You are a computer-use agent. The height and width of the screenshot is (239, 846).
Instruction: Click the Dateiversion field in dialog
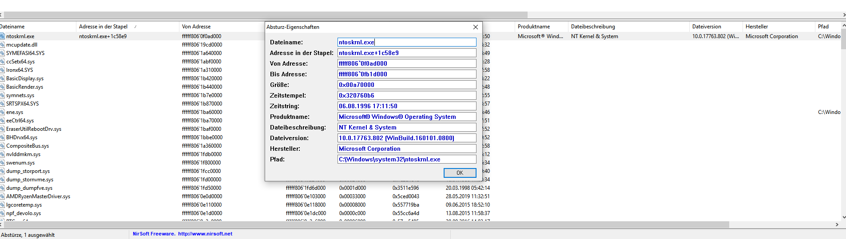(407, 138)
